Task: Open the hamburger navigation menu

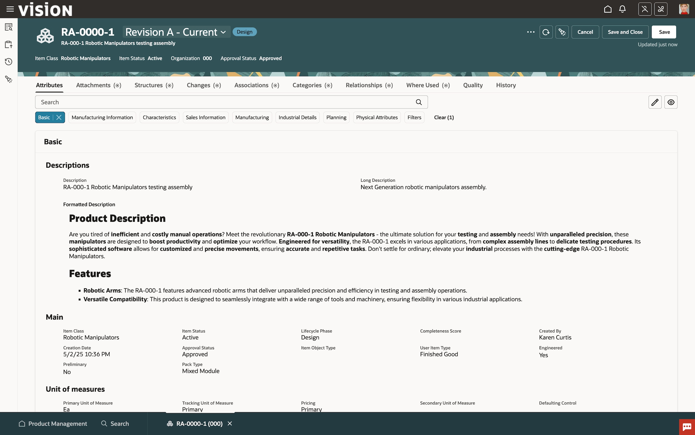Action: click(x=10, y=9)
